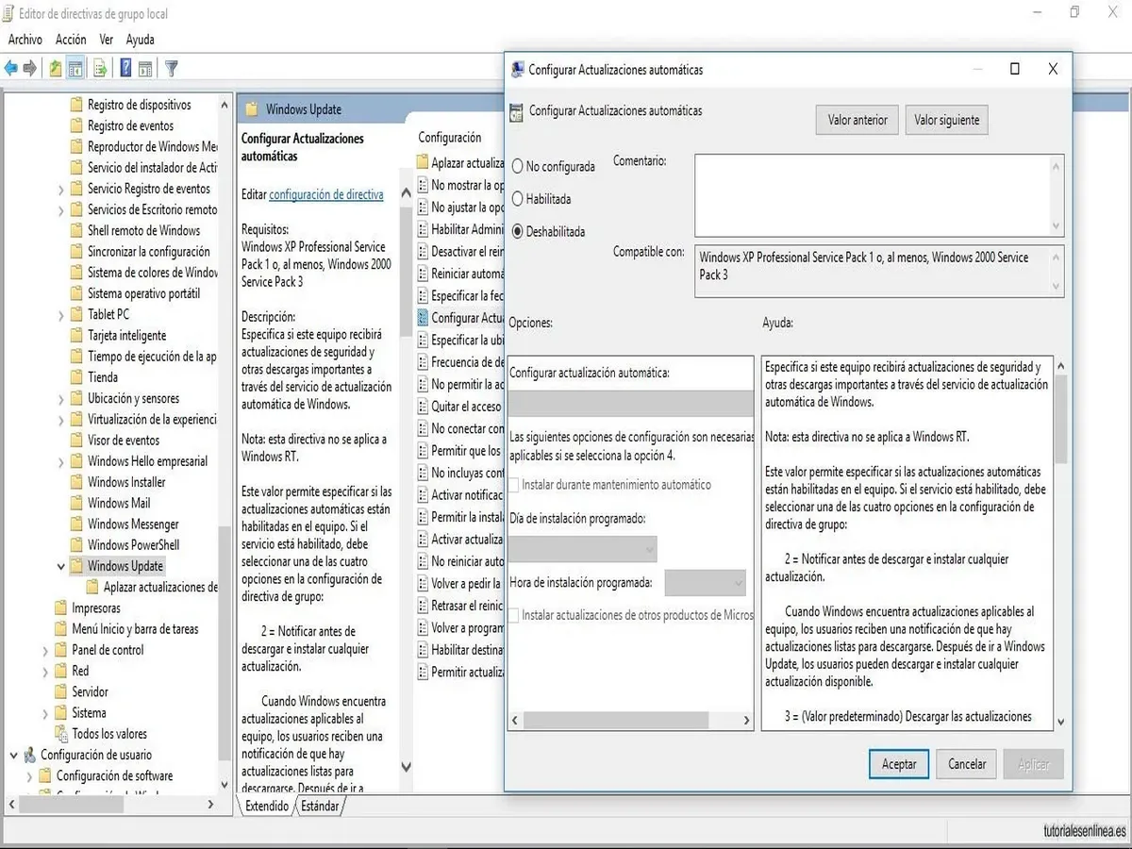Toggle the show/hide action pane icon
Viewport: 1132px width, 849px height.
tap(145, 68)
